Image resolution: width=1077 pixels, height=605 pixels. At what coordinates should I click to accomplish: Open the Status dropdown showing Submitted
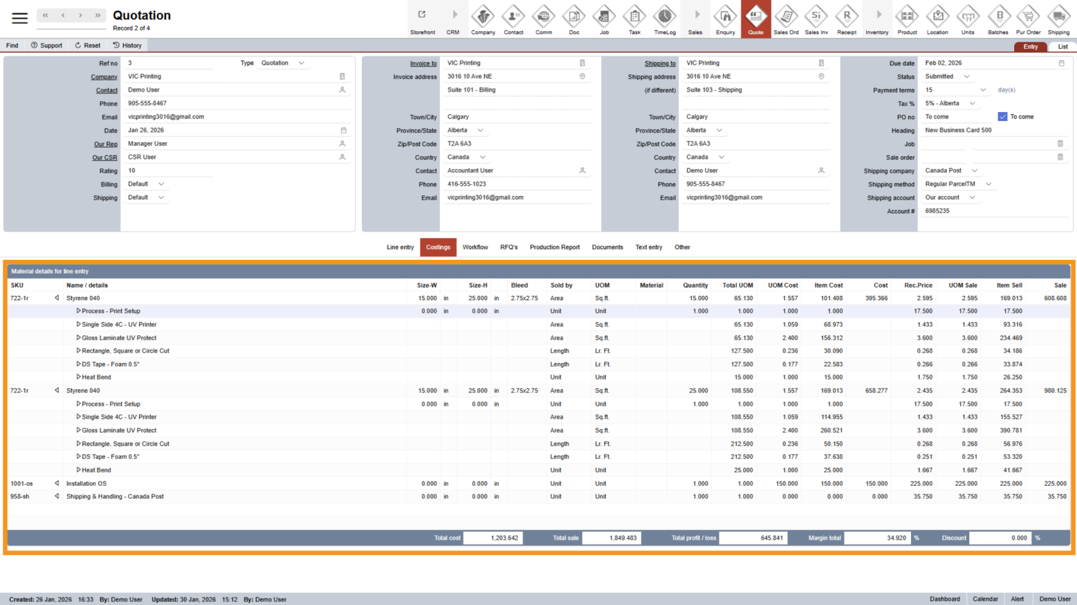click(x=967, y=77)
